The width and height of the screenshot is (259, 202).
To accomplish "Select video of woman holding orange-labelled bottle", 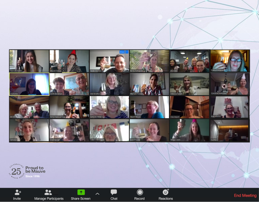I will [x=69, y=107].
